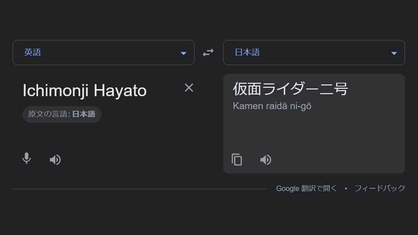Listen to the Japanese translation audio
The height and width of the screenshot is (235, 418).
(x=265, y=160)
